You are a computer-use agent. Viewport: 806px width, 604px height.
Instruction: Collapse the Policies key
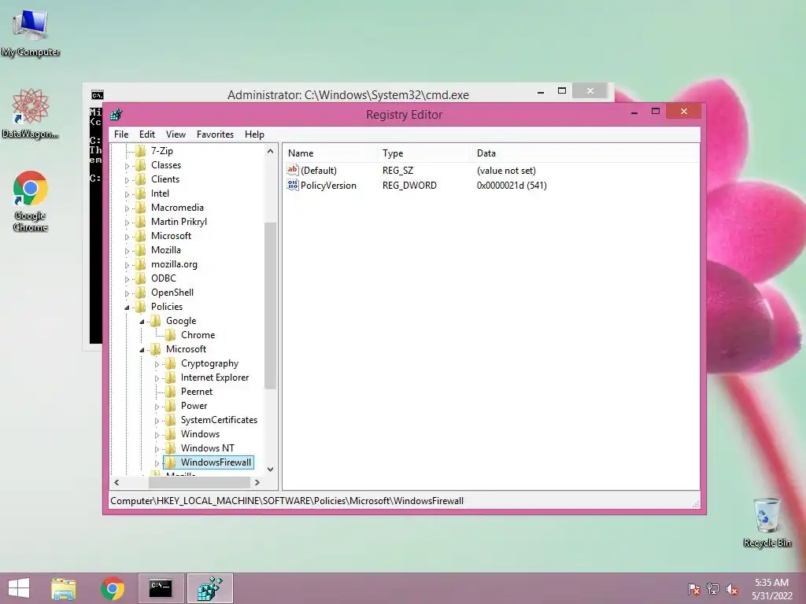coord(127,308)
